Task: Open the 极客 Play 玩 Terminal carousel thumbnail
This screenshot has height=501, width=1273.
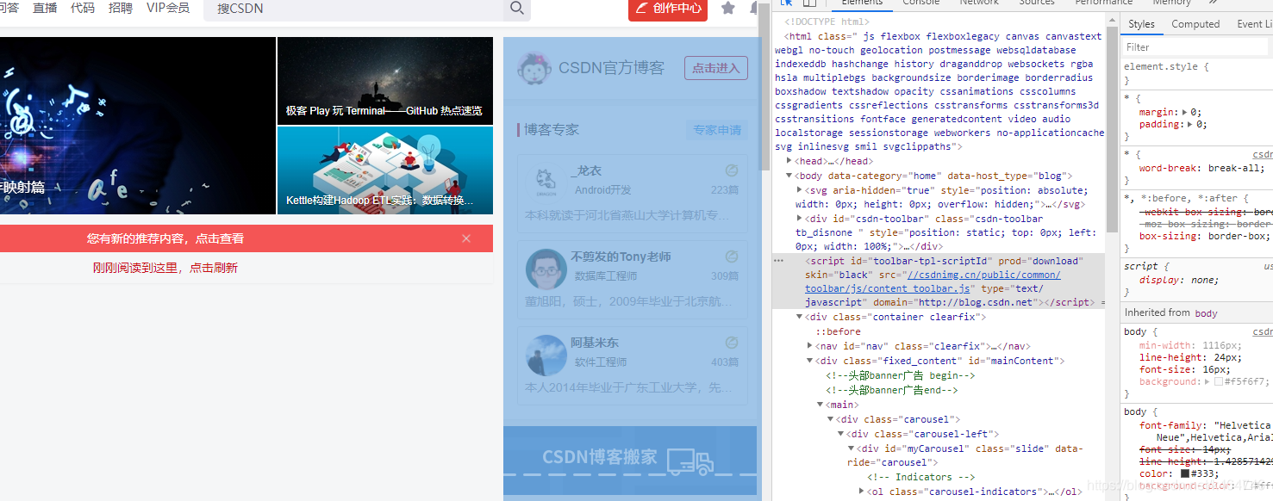Action: (385, 81)
